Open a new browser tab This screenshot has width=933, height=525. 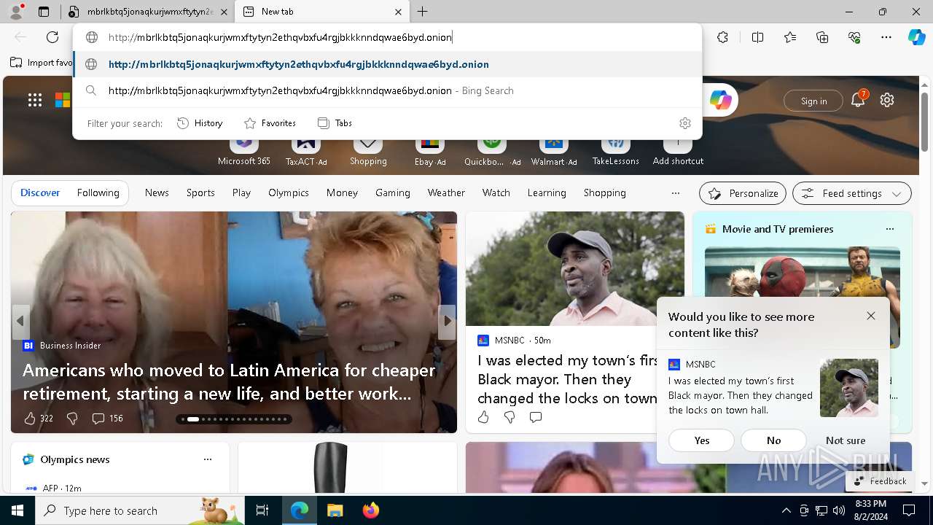(x=423, y=12)
